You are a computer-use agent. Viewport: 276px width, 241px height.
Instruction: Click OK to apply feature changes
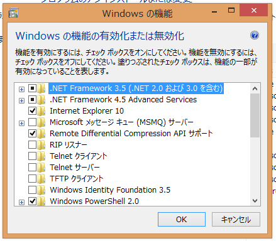tap(182, 220)
